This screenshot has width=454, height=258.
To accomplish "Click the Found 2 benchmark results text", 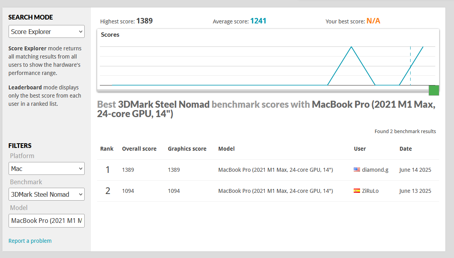I will pos(405,131).
